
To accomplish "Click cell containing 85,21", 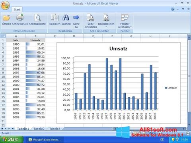I will [x=35, y=113].
